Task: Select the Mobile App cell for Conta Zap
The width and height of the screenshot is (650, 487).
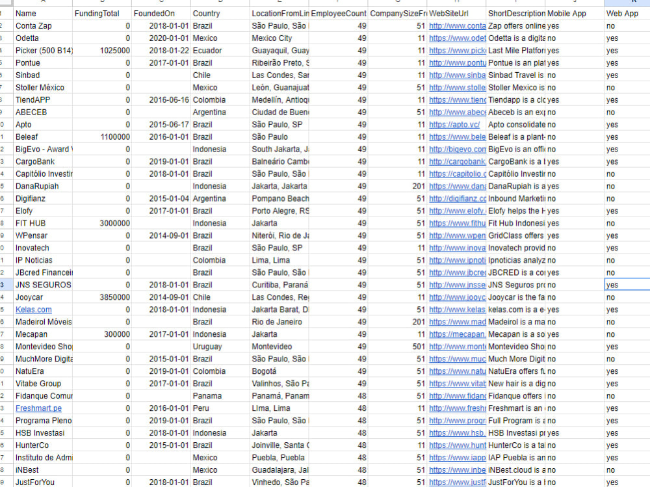Action: coord(575,26)
